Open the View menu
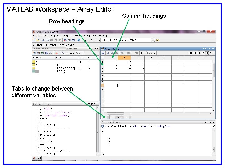Image resolution: width=225 pixels, height=168 pixels. pos(47,35)
